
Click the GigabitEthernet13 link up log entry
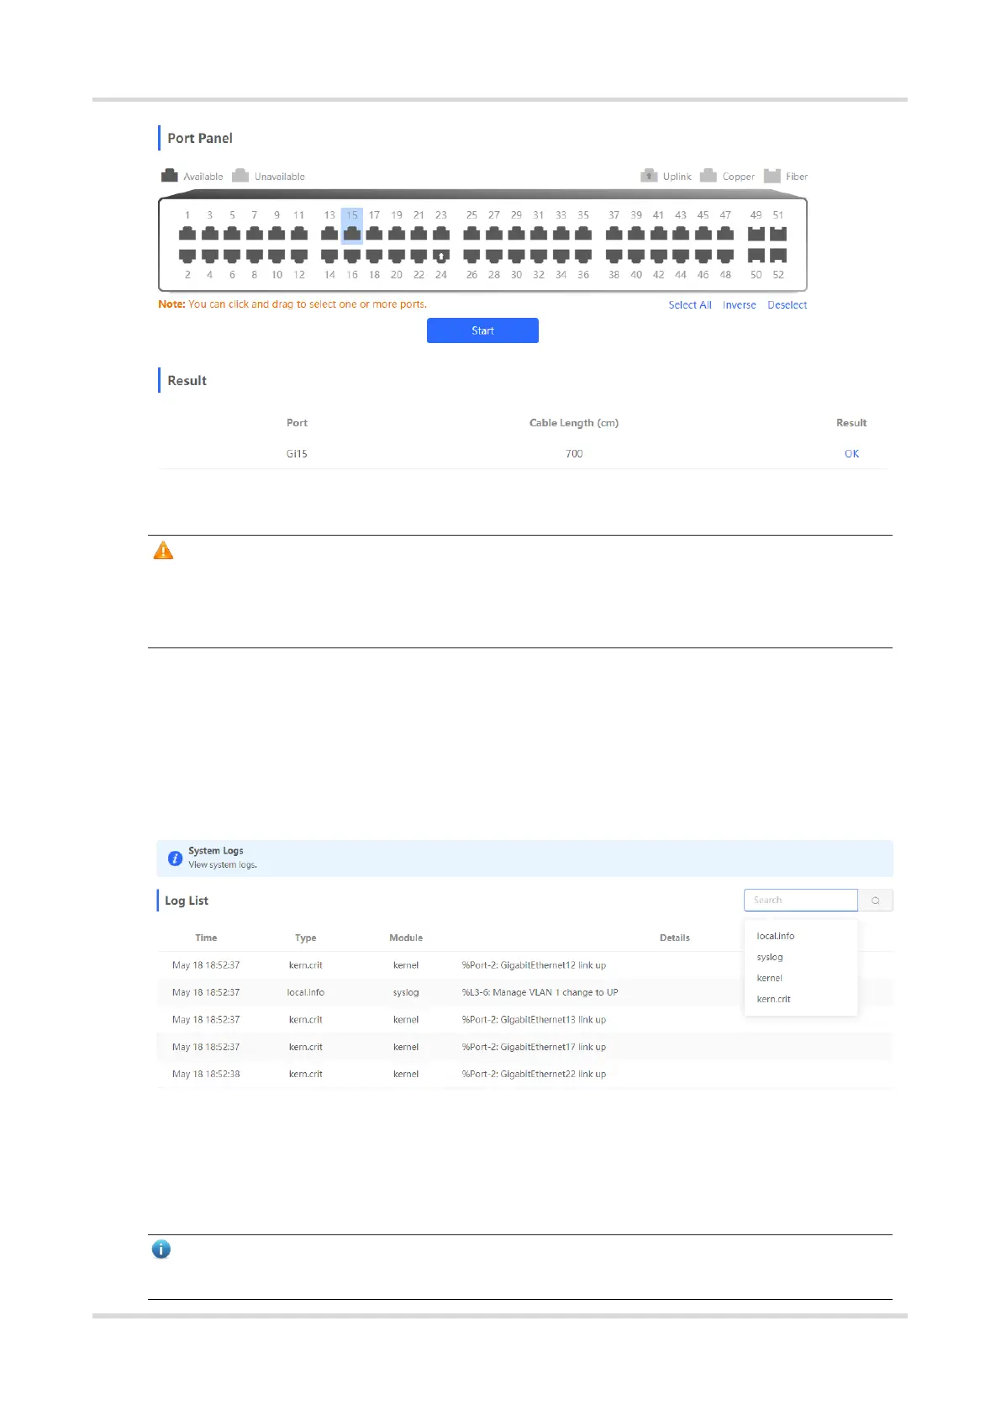pos(534,1019)
